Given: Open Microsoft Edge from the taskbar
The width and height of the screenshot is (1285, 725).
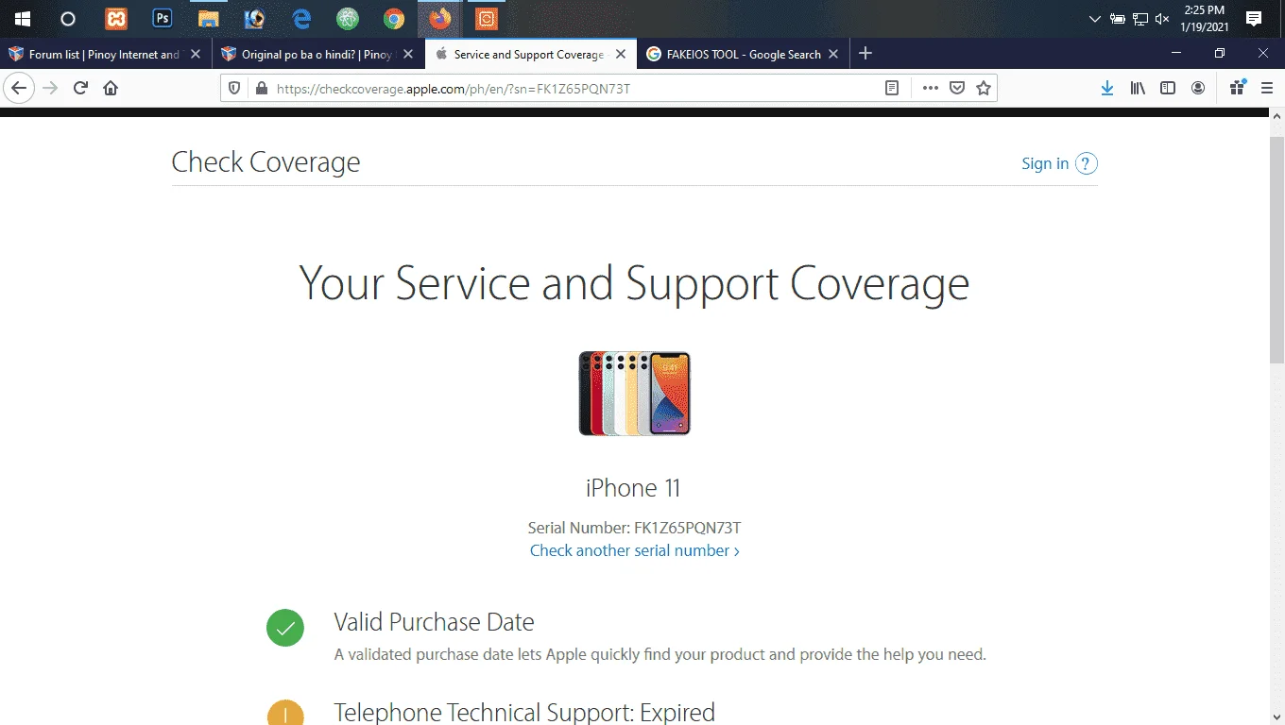Looking at the screenshot, I should pos(301,19).
